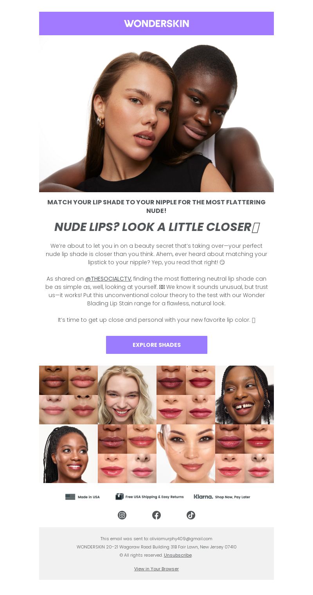Open View in Your Browser link
The height and width of the screenshot is (595, 313).
click(156, 569)
